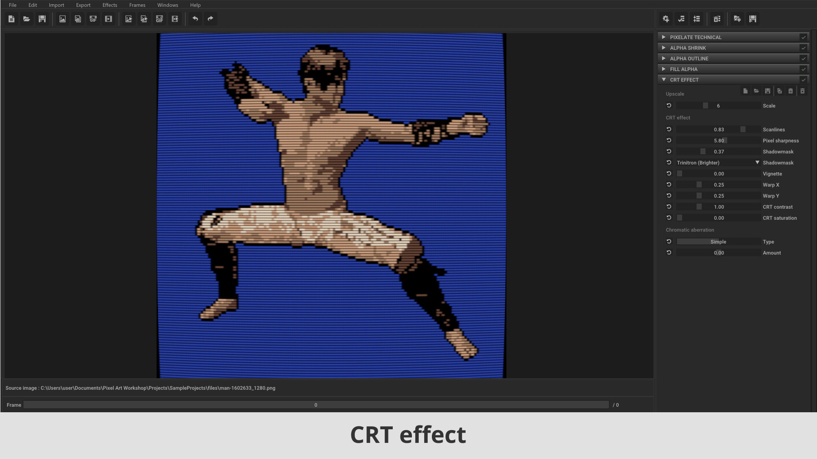817x459 pixels.
Task: Open an image using the import image icon
Action: tap(62, 19)
